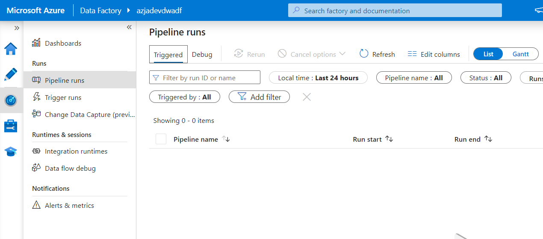Collapse the Monitor side panel
This screenshot has height=239, width=543.
click(129, 27)
